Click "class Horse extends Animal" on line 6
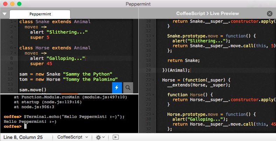Viewport: 276px width, 141px height. [55, 48]
